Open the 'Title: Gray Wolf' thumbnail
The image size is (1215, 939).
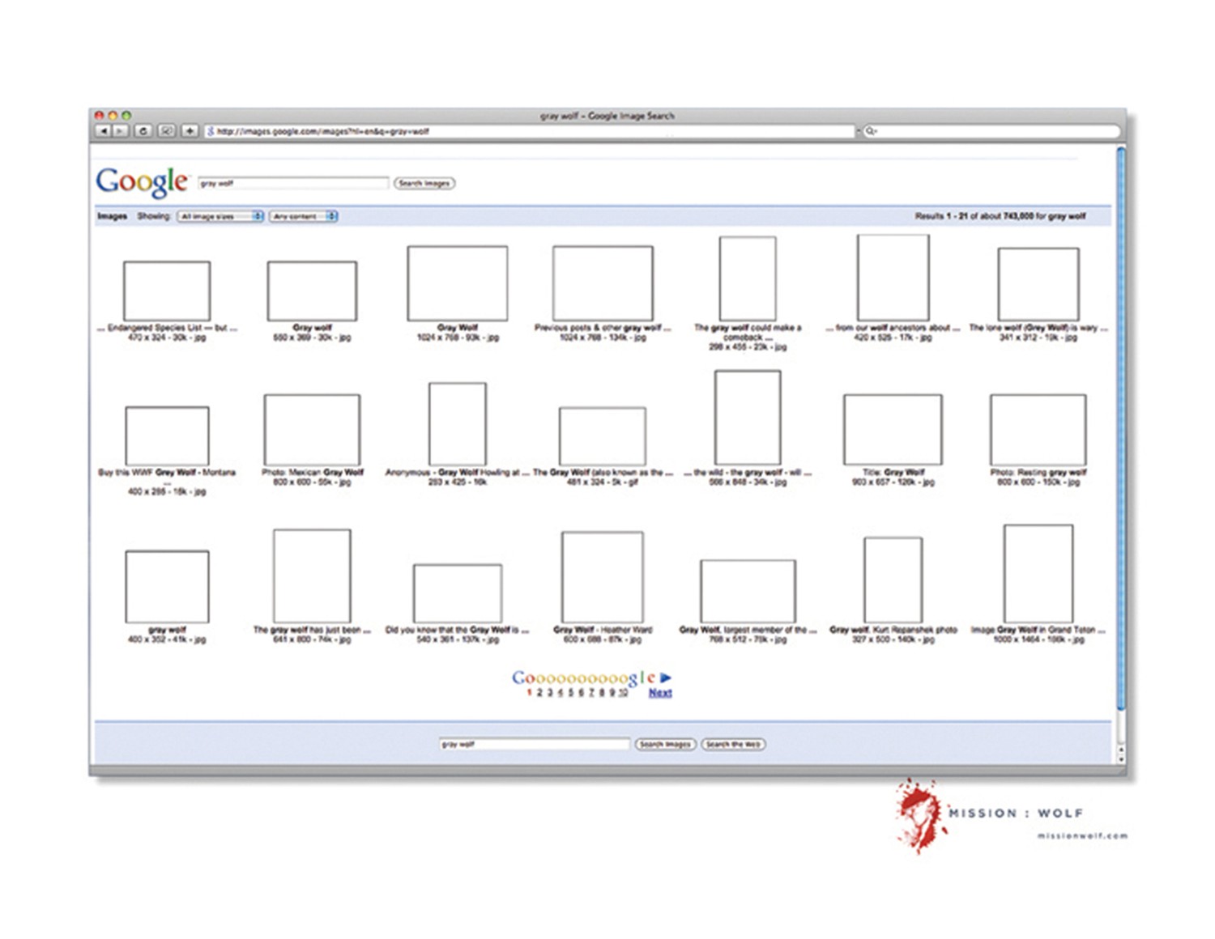tap(893, 430)
